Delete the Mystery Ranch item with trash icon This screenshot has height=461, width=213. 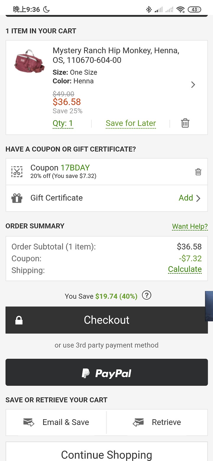185,123
